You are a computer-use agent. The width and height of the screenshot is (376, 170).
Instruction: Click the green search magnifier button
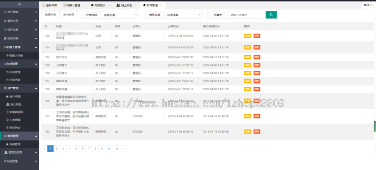click(x=271, y=15)
